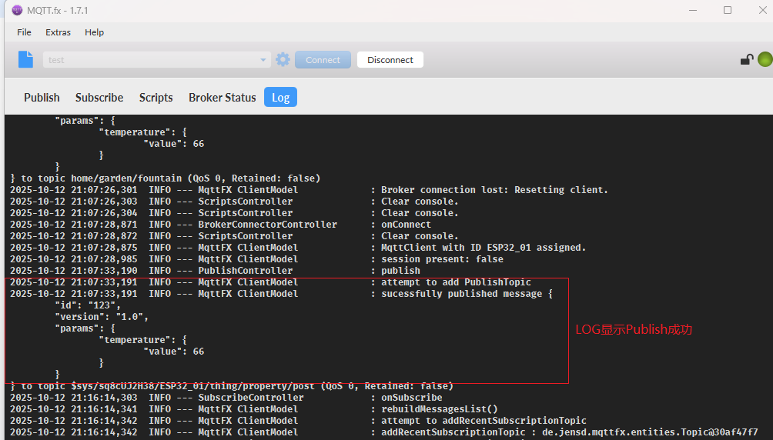Click log text 'attempt to add PublishTopic'
Viewport: 773px width, 440px height.
(x=456, y=282)
